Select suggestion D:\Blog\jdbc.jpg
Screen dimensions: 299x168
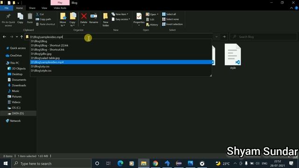coord(121,54)
